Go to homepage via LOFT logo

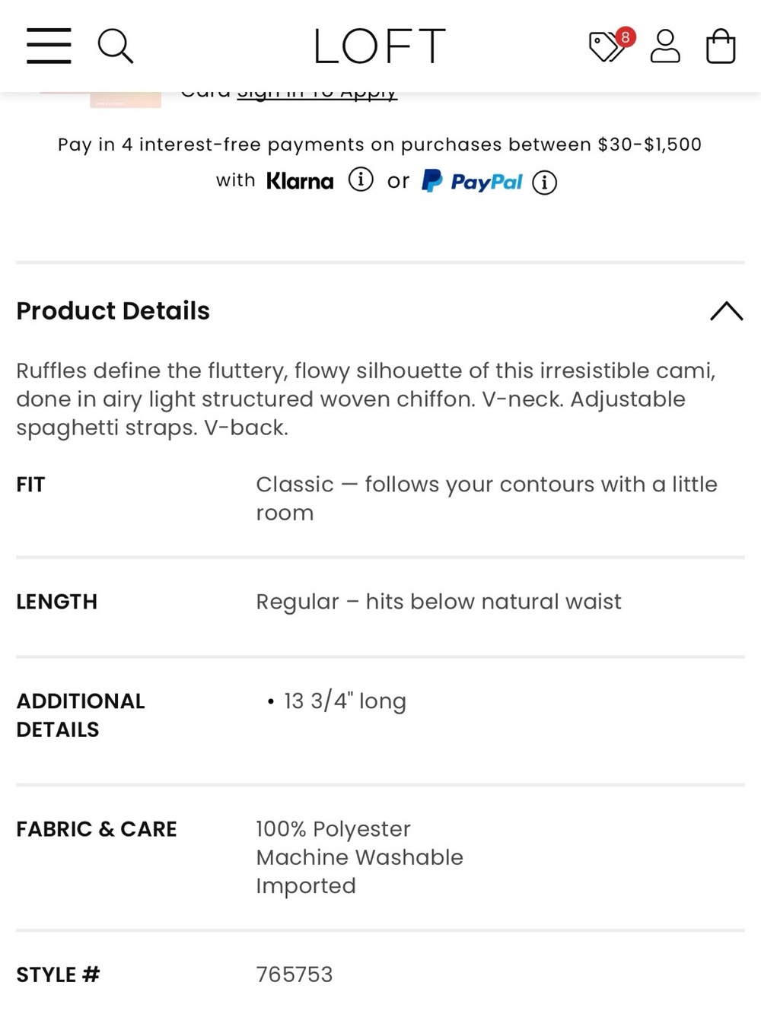[380, 46]
